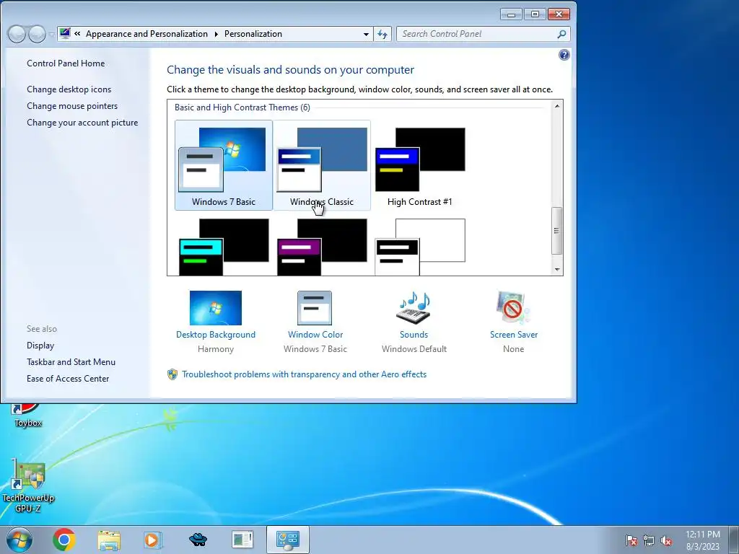Click the Control Panel address bar icon
The width and height of the screenshot is (739, 554).
coord(65,33)
